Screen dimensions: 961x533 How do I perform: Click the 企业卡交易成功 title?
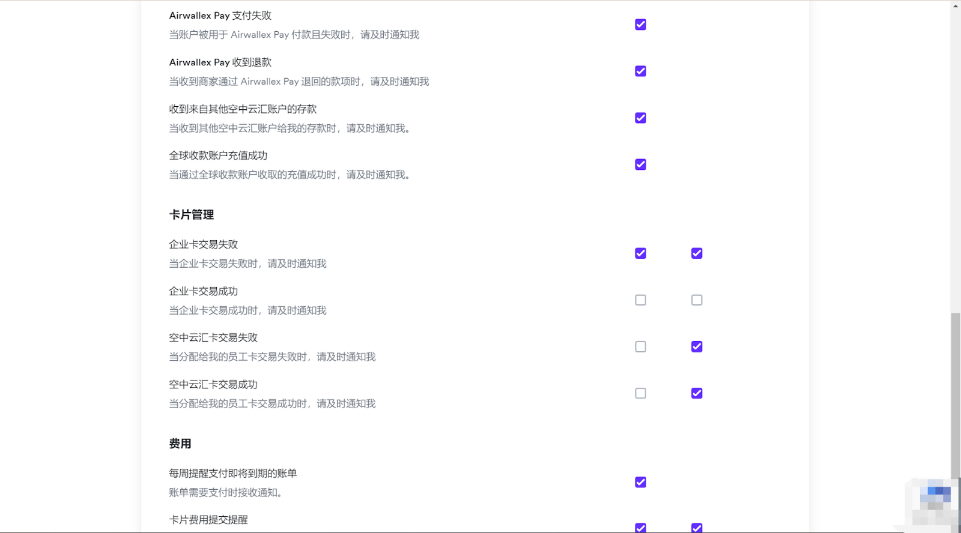pos(204,291)
